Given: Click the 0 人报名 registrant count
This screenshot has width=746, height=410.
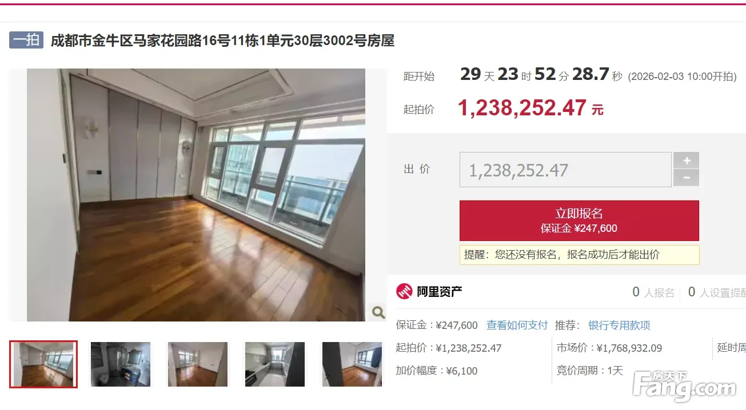Looking at the screenshot, I should point(653,292).
